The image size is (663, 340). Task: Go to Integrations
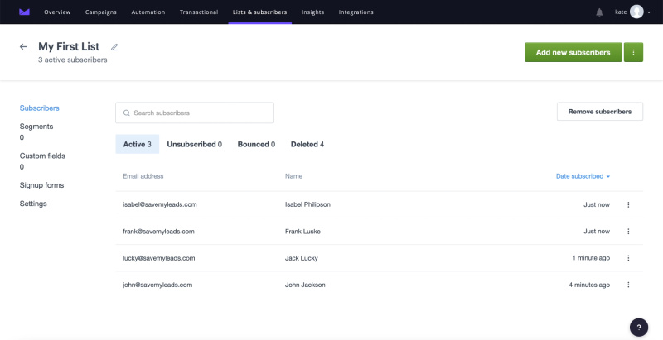(x=356, y=12)
